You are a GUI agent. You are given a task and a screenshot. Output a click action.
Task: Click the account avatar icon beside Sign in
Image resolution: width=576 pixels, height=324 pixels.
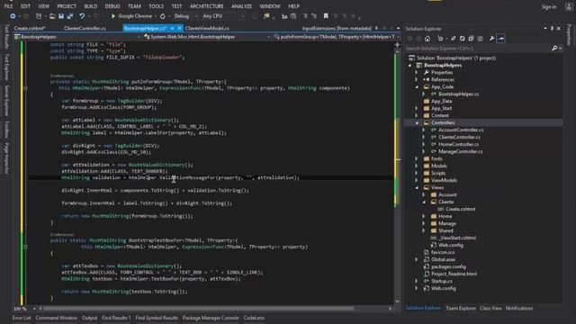point(568,6)
